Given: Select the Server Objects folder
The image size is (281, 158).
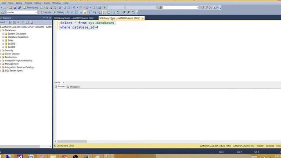Looking at the screenshot, I should click(x=12, y=54).
